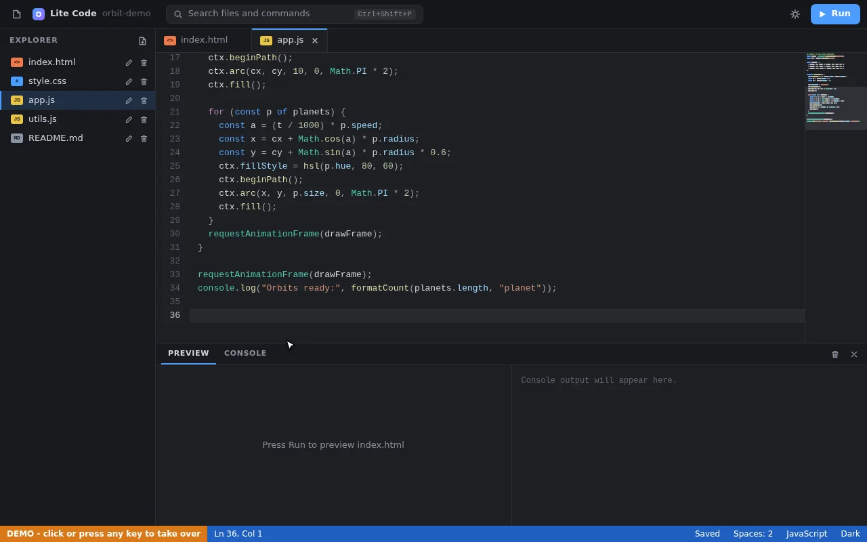Delete index.html with trash icon

144,62
